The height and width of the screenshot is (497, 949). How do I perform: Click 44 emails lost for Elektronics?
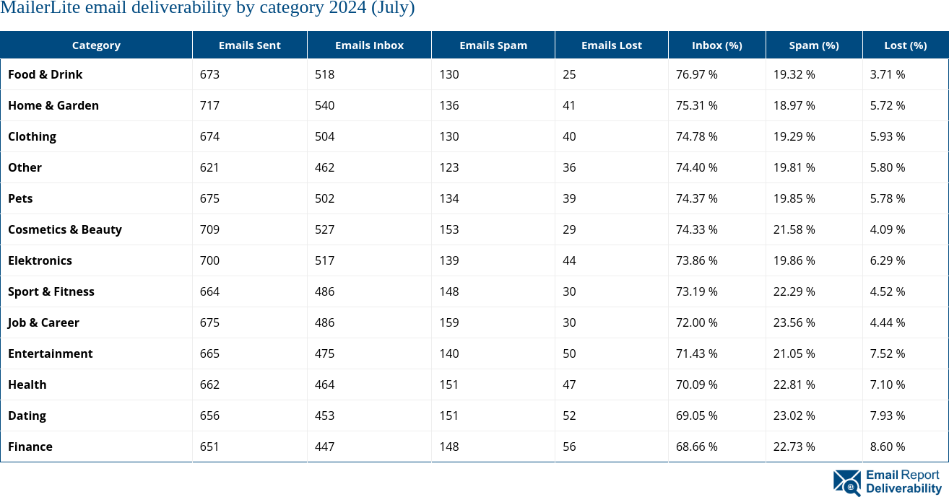569,260
